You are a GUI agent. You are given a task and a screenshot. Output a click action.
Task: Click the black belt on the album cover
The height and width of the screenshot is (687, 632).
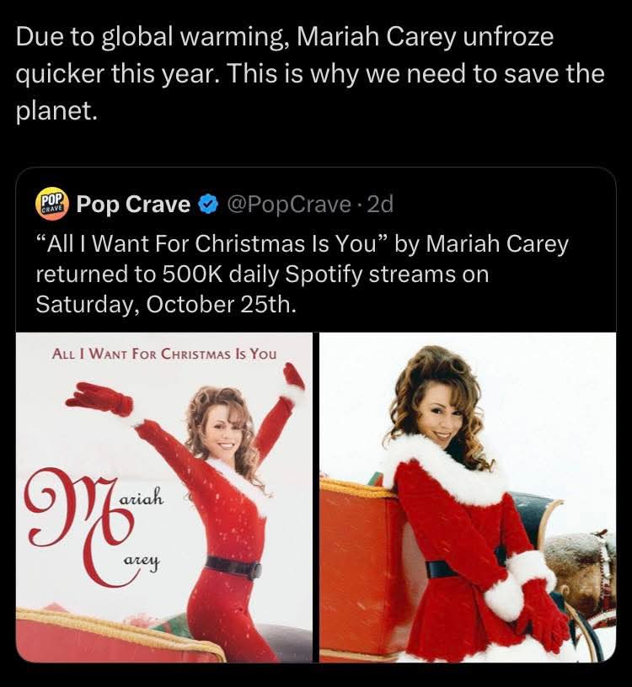point(233,566)
